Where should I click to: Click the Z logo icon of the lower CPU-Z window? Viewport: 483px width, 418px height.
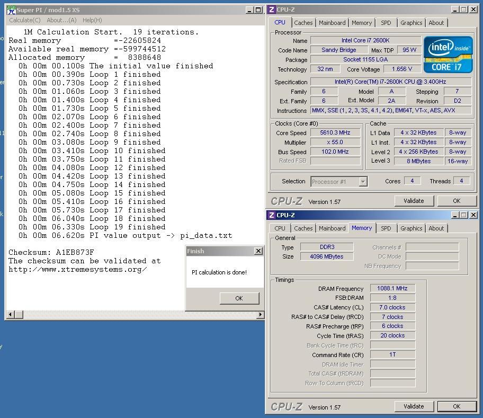click(x=271, y=215)
